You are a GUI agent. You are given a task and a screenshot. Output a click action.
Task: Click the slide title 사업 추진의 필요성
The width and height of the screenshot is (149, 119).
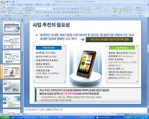51,25
